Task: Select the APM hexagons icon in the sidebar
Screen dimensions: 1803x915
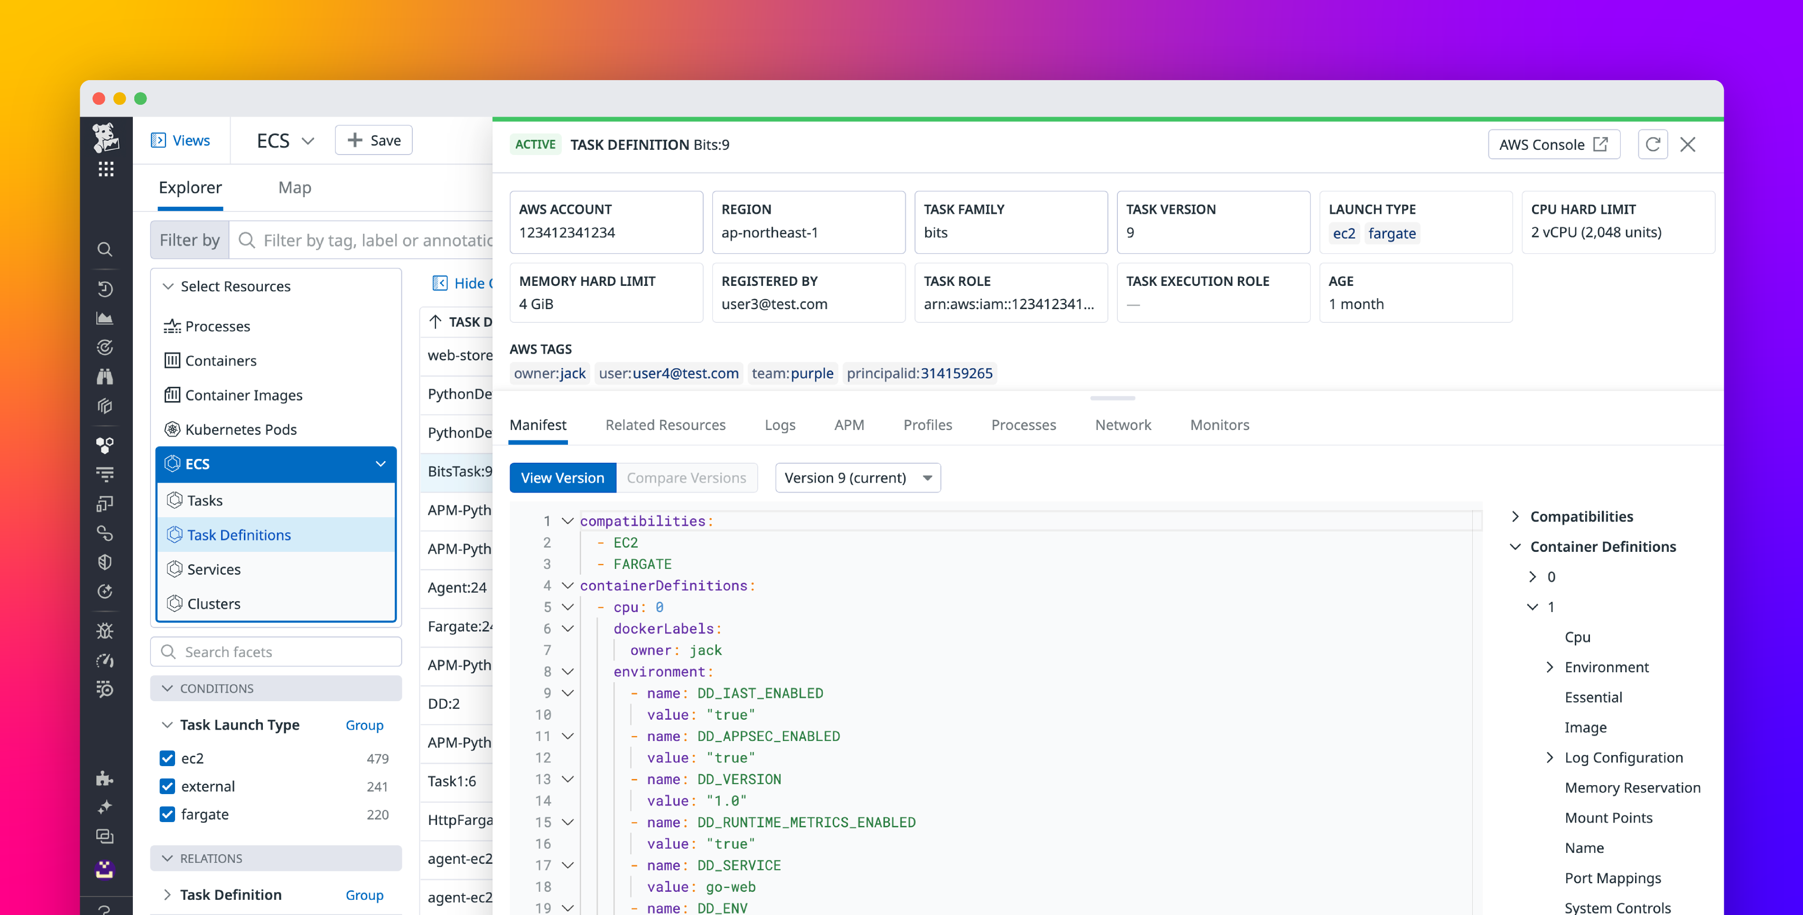Action: point(105,445)
